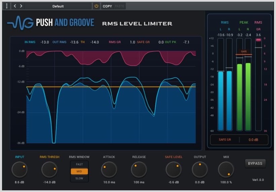Click the 100 ms release value
Image resolution: width=276 pixels, height=192 pixels.
tap(139, 182)
